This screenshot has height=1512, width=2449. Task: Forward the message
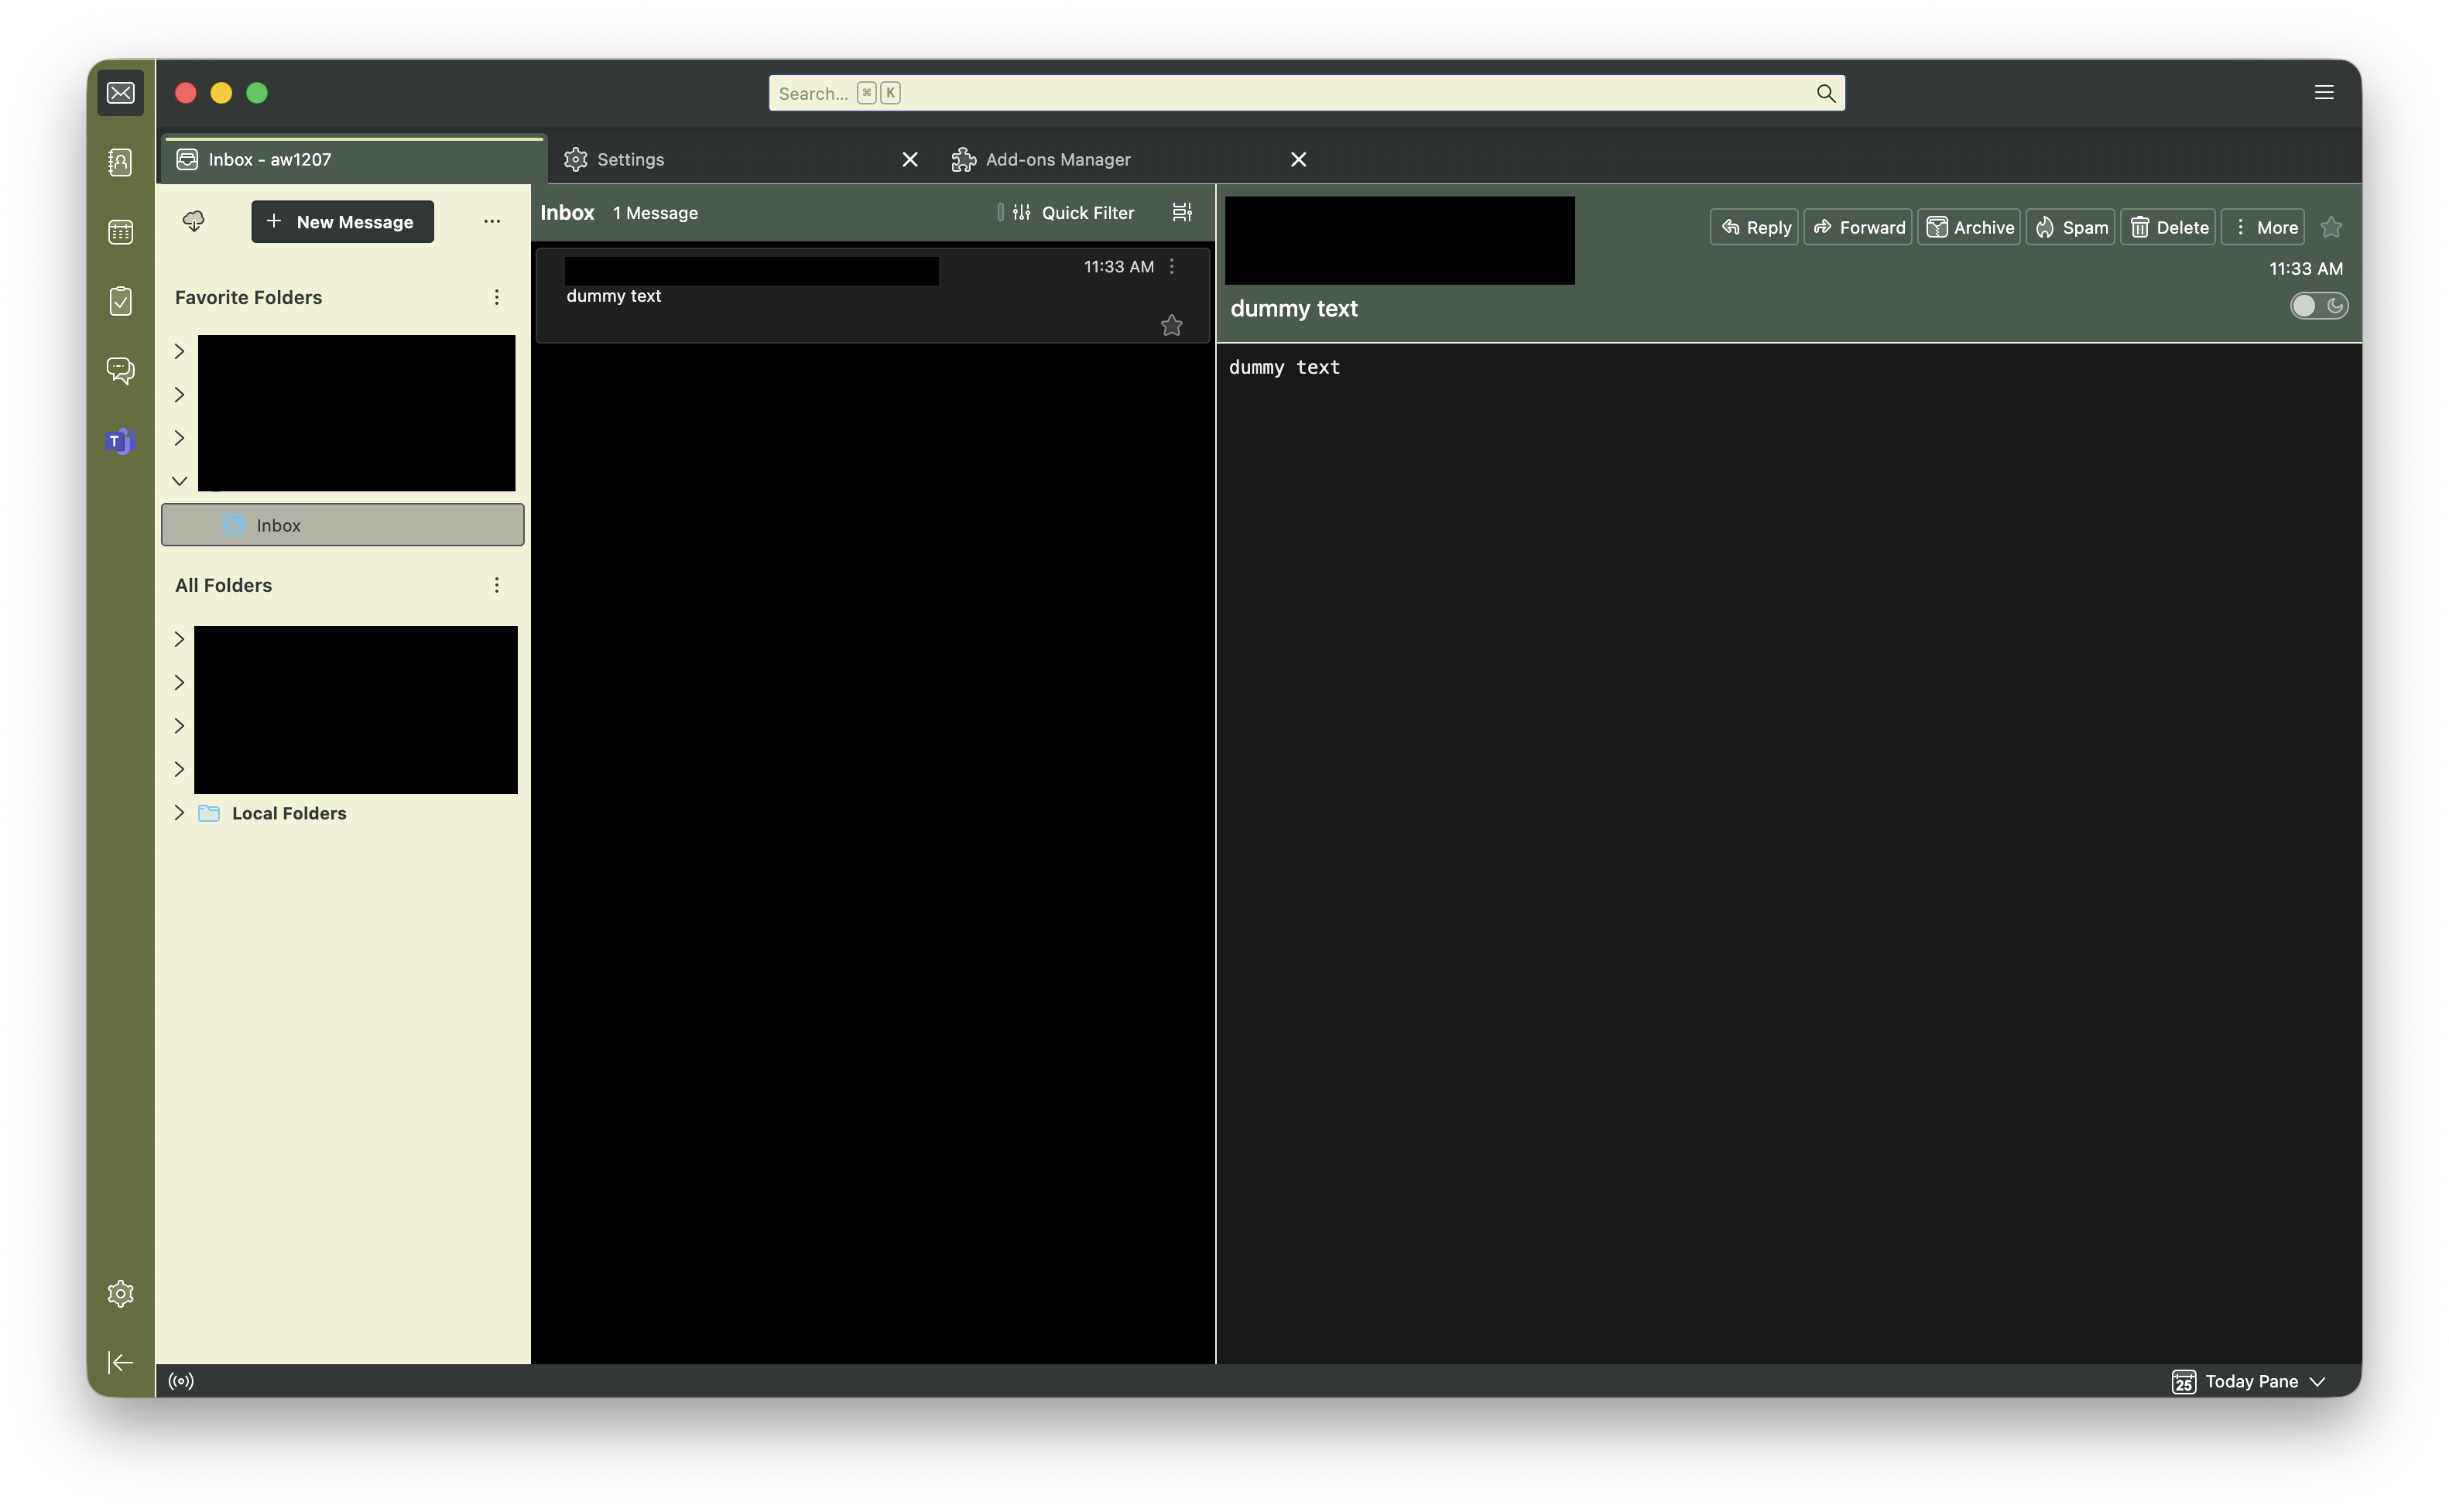1858,227
